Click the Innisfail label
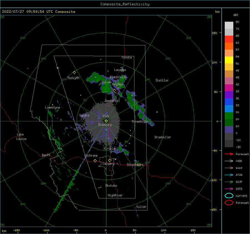The height and width of the screenshot is (234, 250). click(x=112, y=101)
